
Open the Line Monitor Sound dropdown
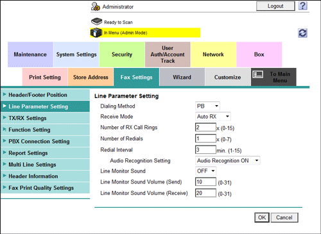click(x=205, y=171)
